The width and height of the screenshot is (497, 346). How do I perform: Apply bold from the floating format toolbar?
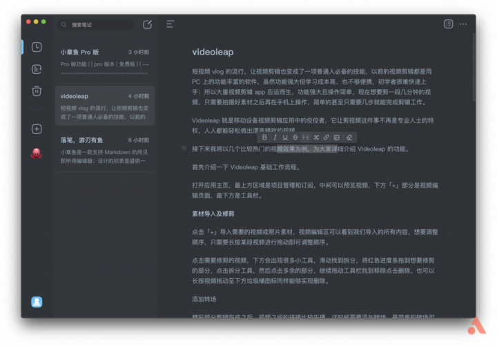pos(264,137)
